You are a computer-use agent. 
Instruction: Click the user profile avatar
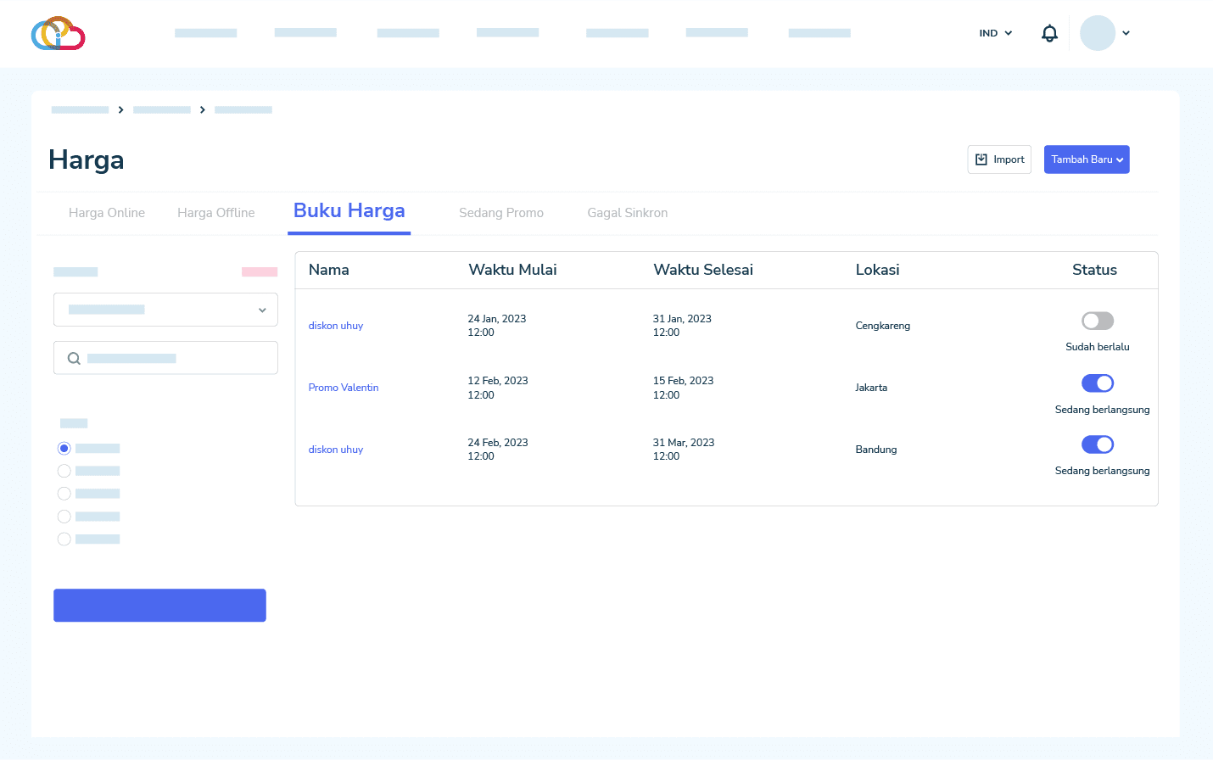(x=1097, y=33)
